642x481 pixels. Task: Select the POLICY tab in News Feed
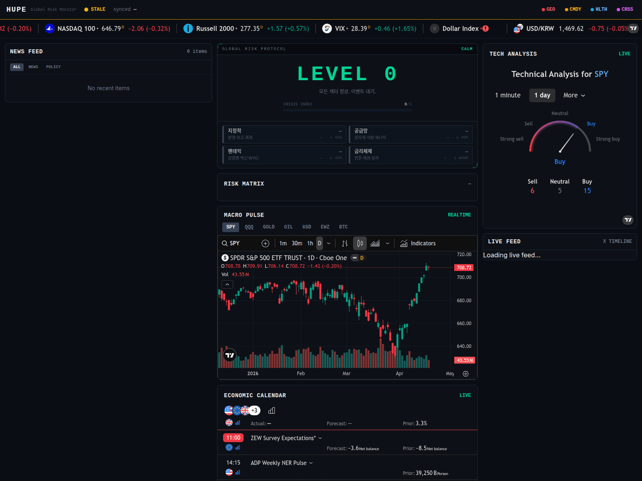(53, 67)
